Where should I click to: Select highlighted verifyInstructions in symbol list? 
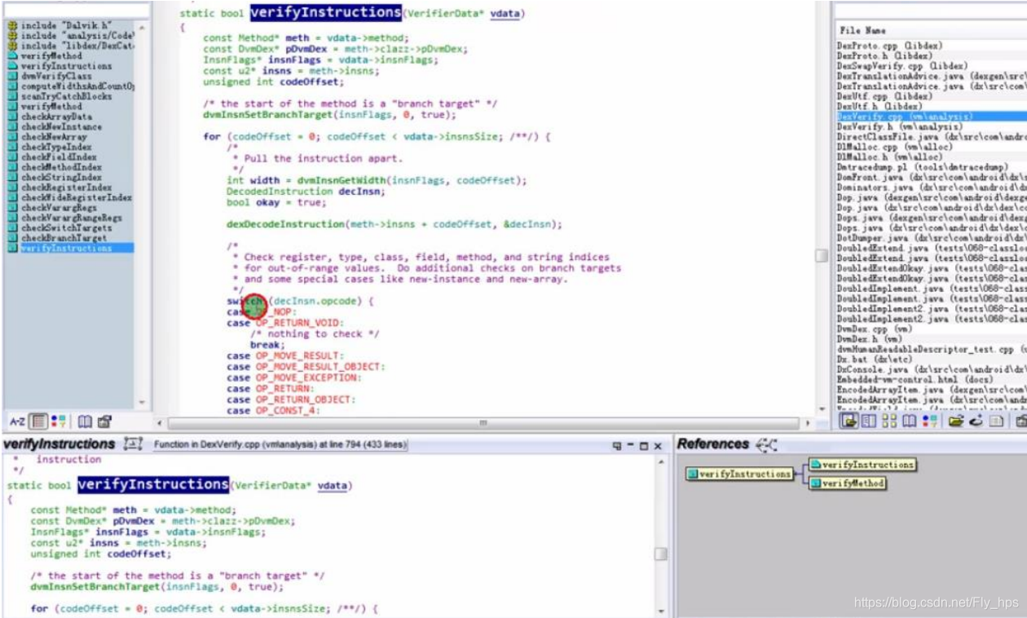click(x=71, y=248)
